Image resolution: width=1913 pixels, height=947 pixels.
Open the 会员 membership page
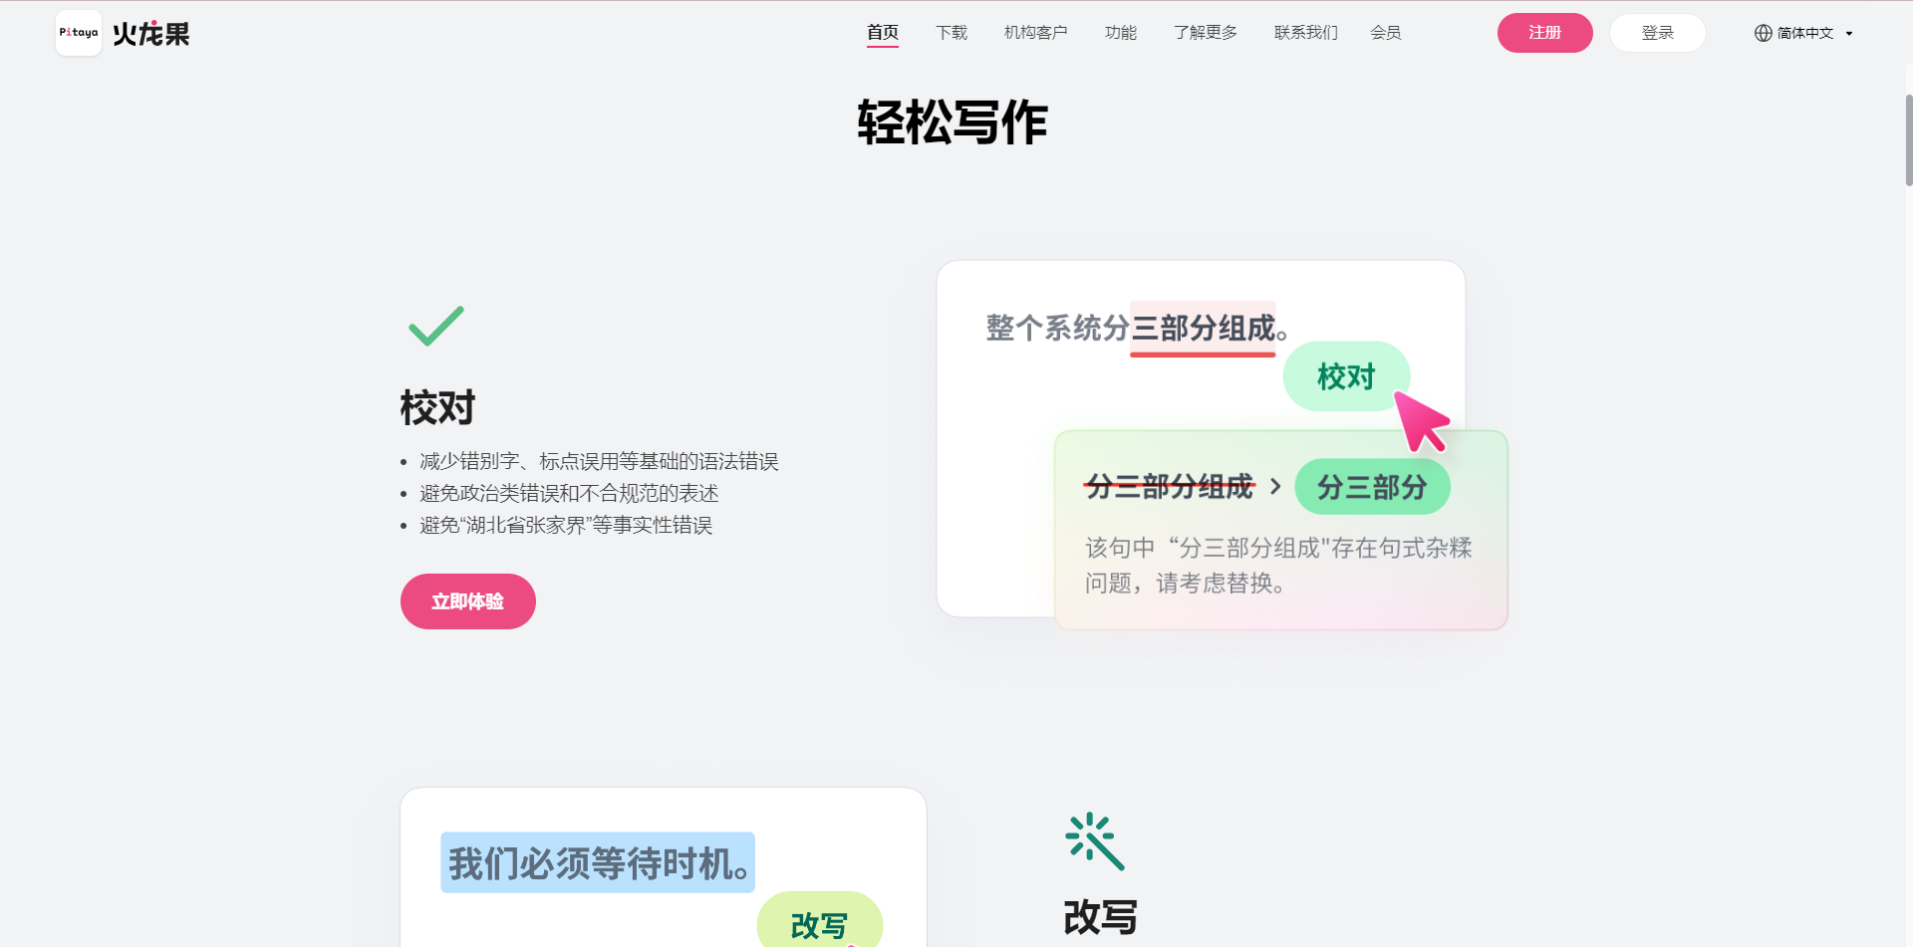(x=1386, y=32)
